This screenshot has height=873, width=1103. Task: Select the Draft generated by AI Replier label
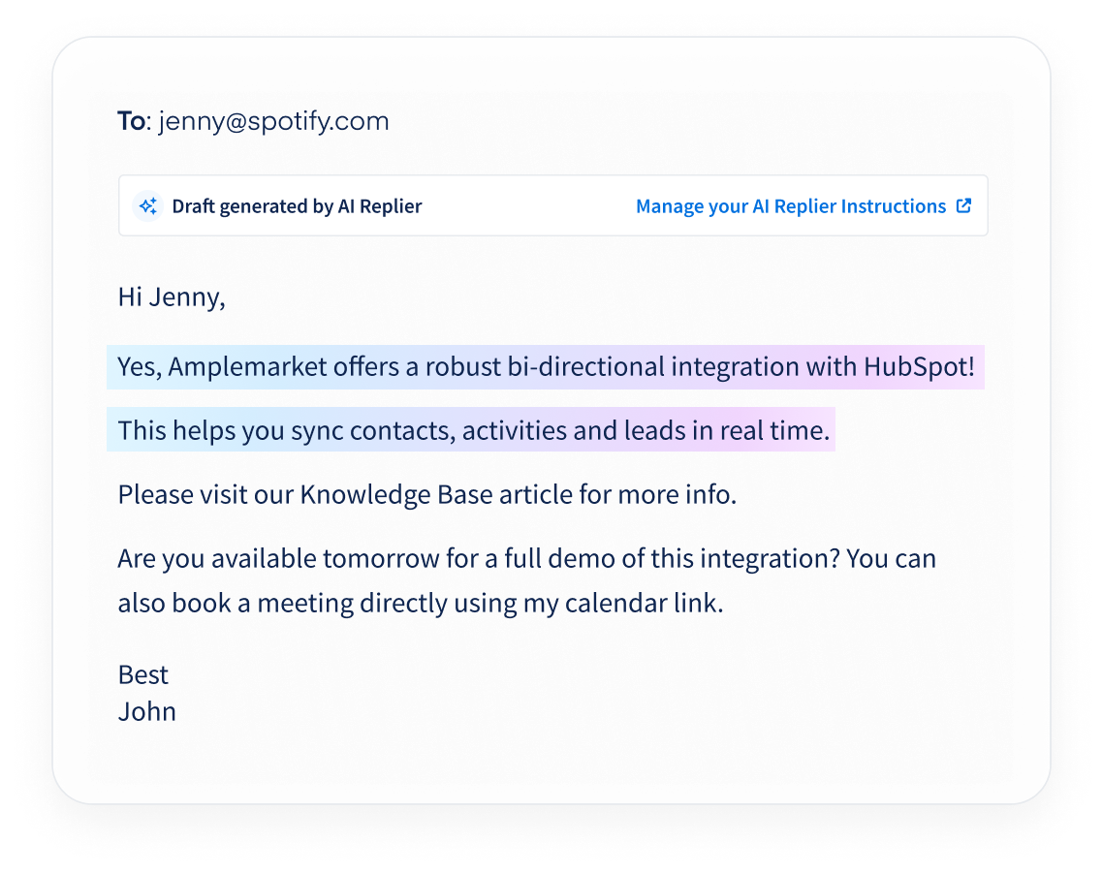pyautogui.click(x=297, y=206)
